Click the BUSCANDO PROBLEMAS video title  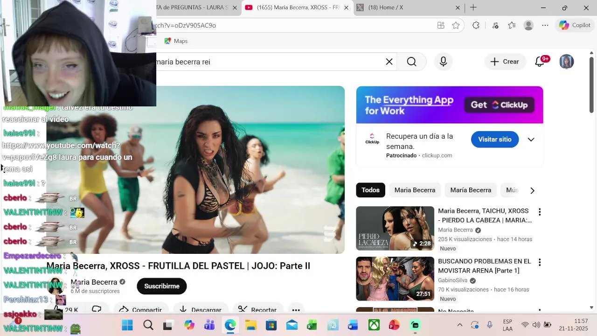coord(485,266)
